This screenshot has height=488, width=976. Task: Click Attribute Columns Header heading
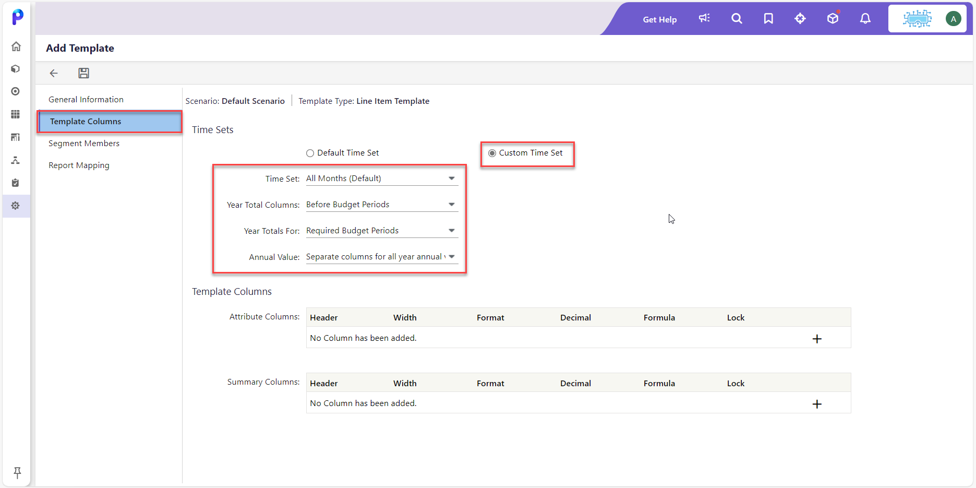pyautogui.click(x=323, y=317)
